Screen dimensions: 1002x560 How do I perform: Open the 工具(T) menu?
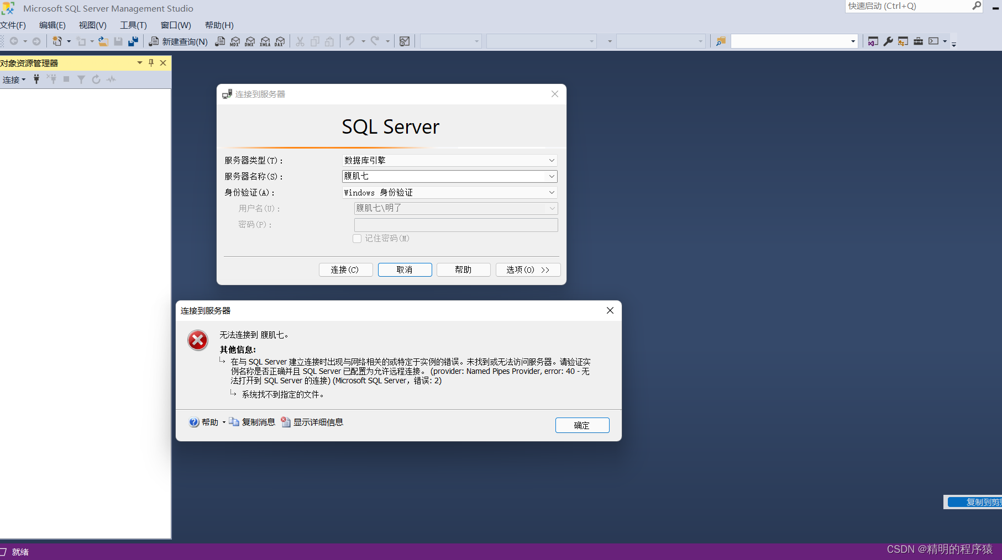click(x=134, y=25)
